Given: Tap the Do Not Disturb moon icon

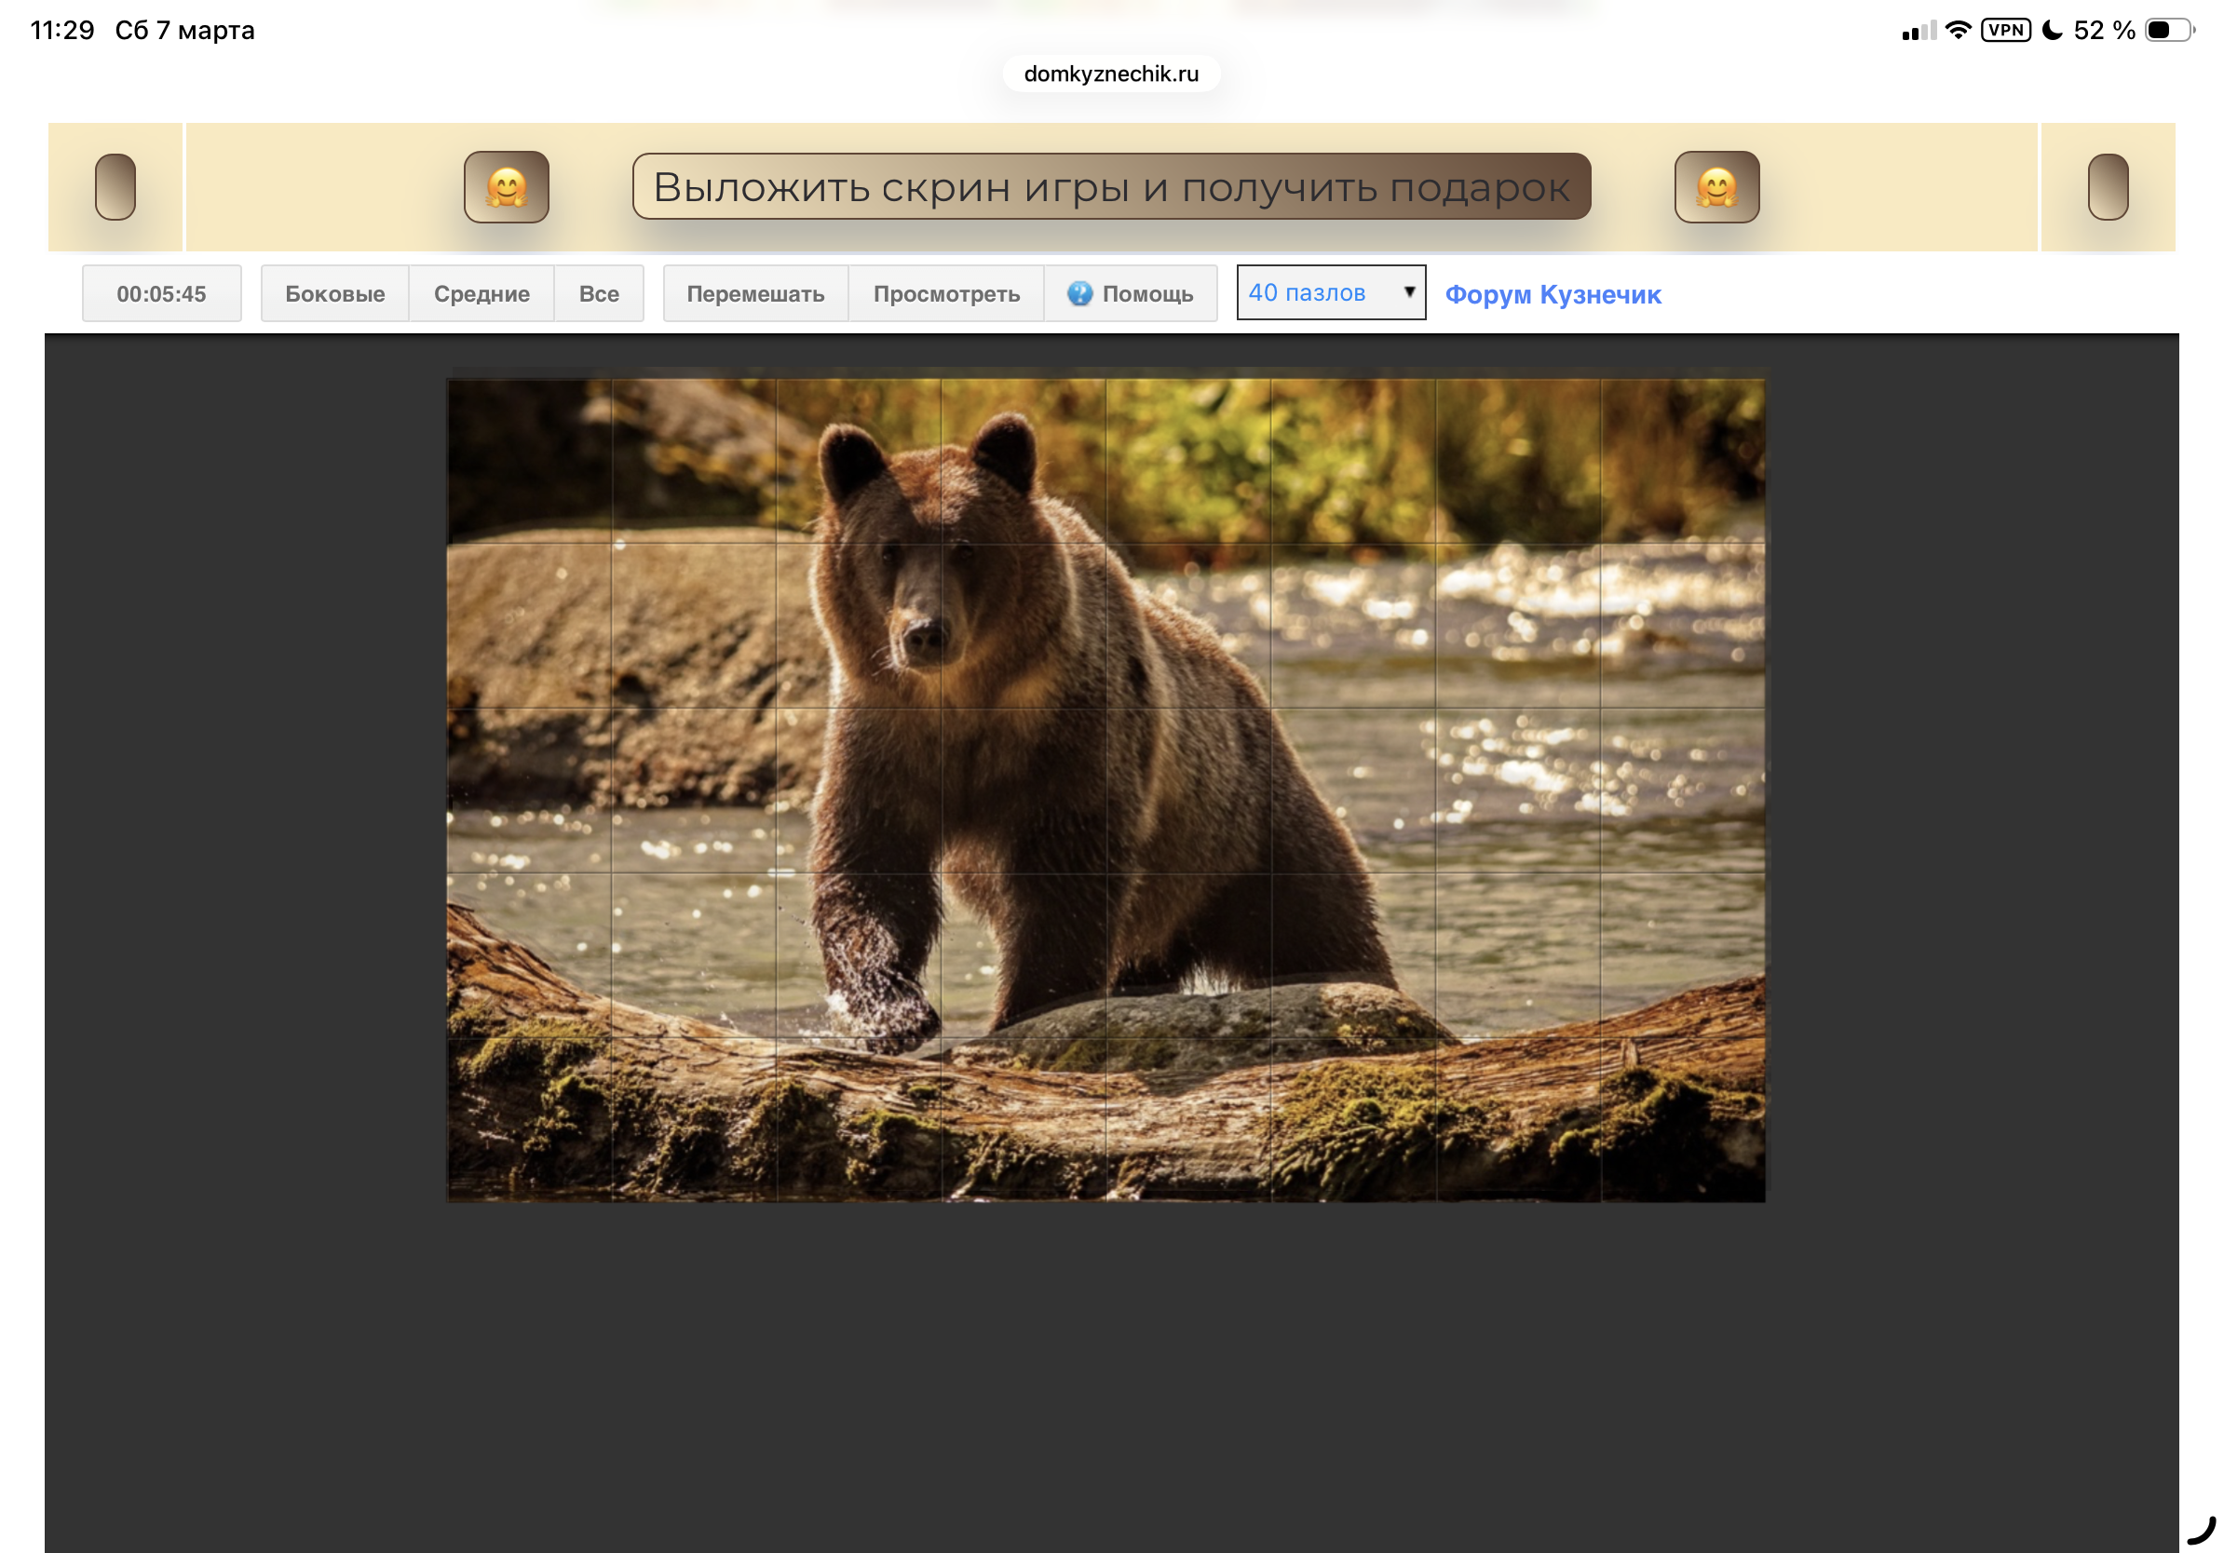Looking at the screenshot, I should (2051, 30).
